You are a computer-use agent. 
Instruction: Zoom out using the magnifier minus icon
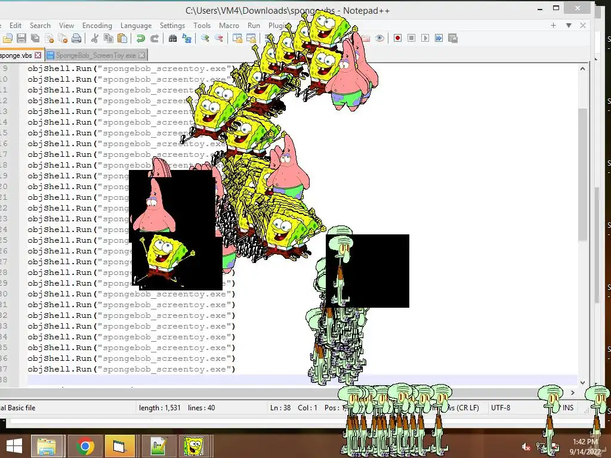219,38
